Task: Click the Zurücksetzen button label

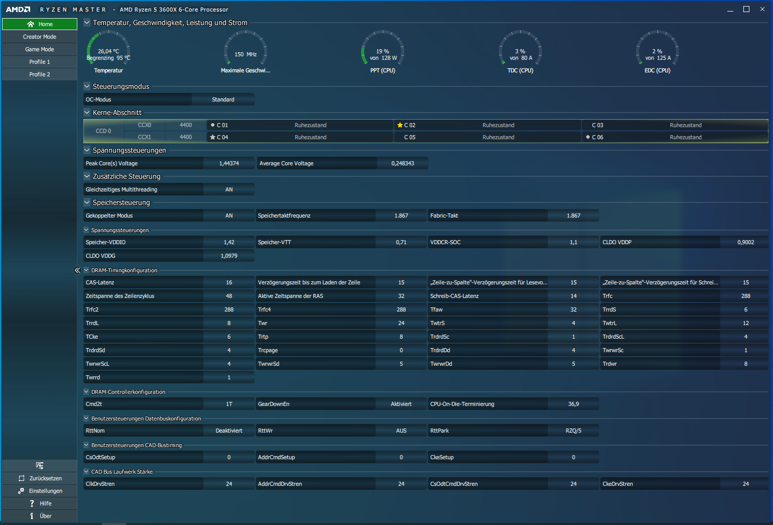Action: (46, 478)
